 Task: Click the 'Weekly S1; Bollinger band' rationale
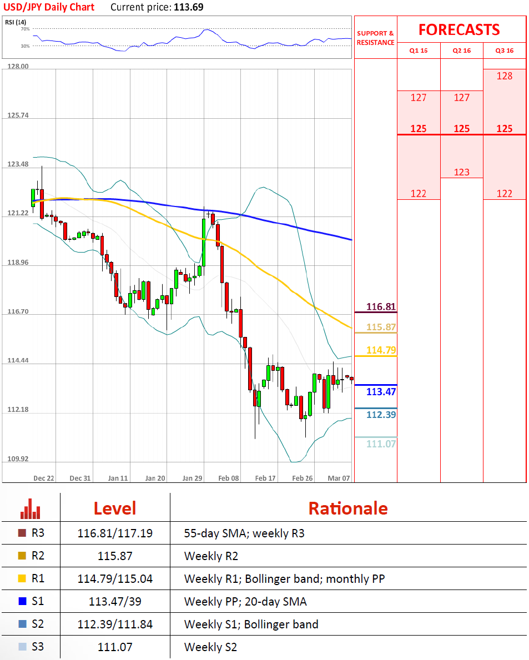251,624
